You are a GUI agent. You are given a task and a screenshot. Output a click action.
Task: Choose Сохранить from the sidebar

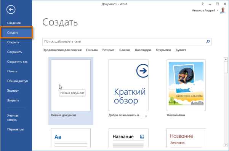pos(14,52)
